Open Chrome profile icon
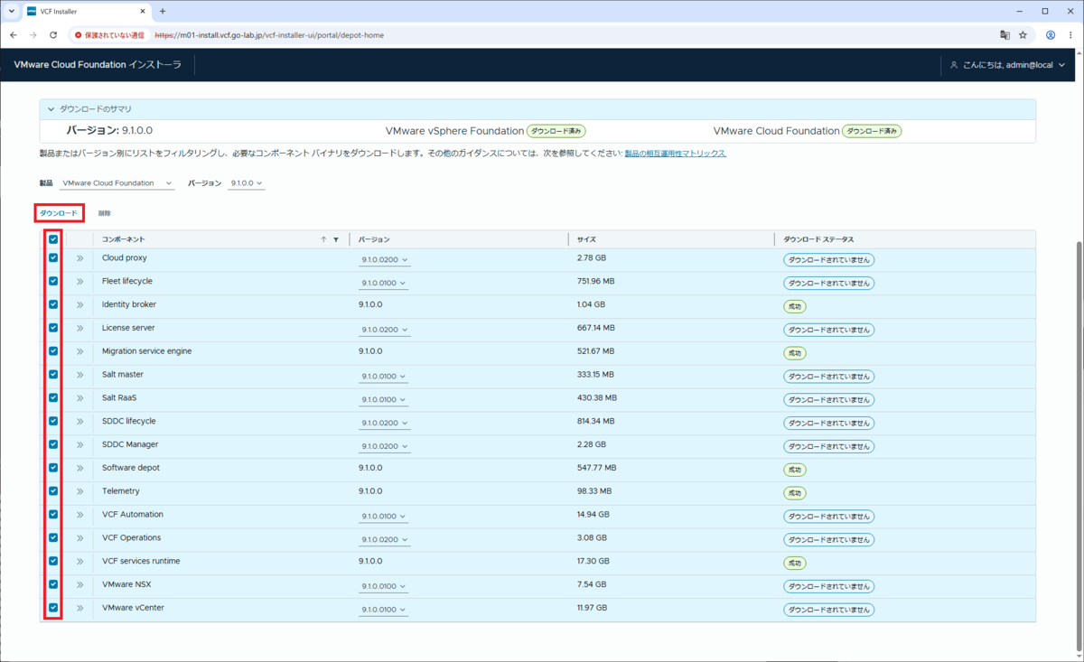 point(1051,35)
